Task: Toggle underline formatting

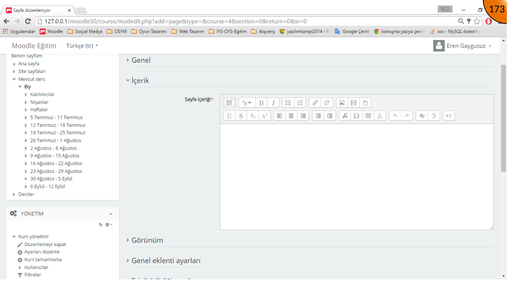Action: [229, 116]
